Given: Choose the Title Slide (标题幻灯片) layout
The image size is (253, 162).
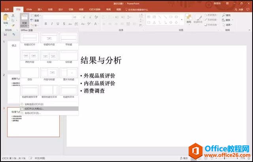Looking at the screenshot, I should [30, 39].
